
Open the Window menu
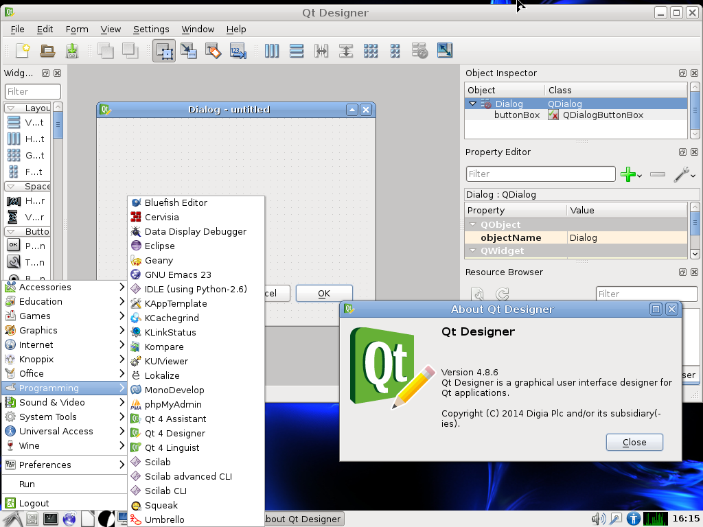click(198, 29)
